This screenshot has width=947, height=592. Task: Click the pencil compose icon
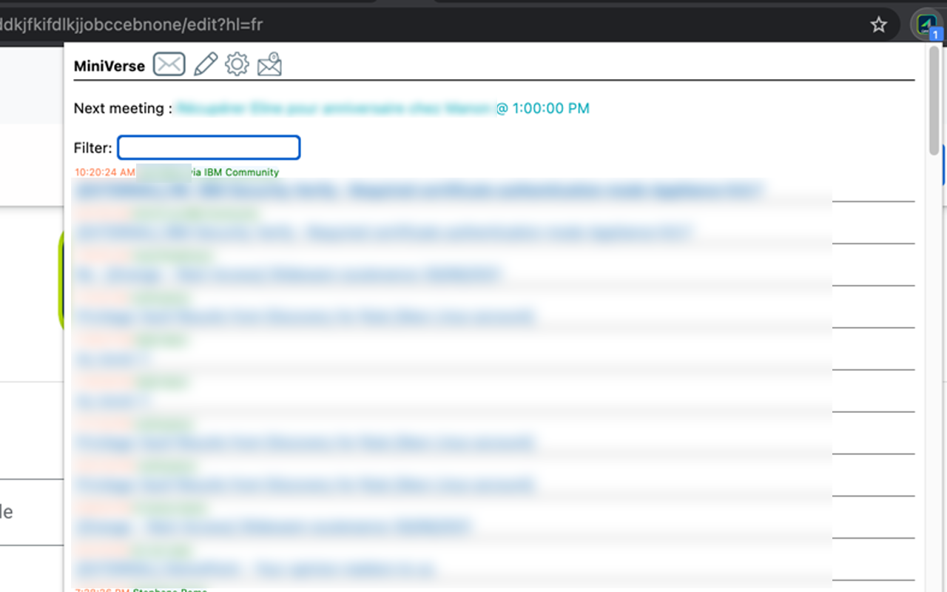[205, 64]
